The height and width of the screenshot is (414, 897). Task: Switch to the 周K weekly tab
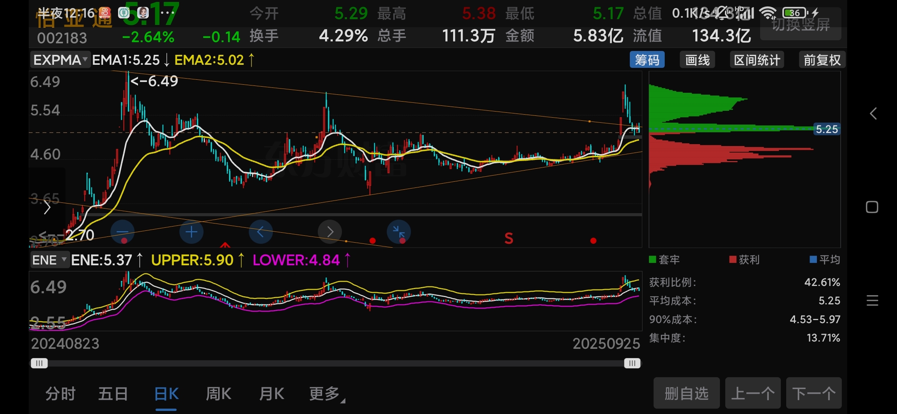(x=219, y=394)
